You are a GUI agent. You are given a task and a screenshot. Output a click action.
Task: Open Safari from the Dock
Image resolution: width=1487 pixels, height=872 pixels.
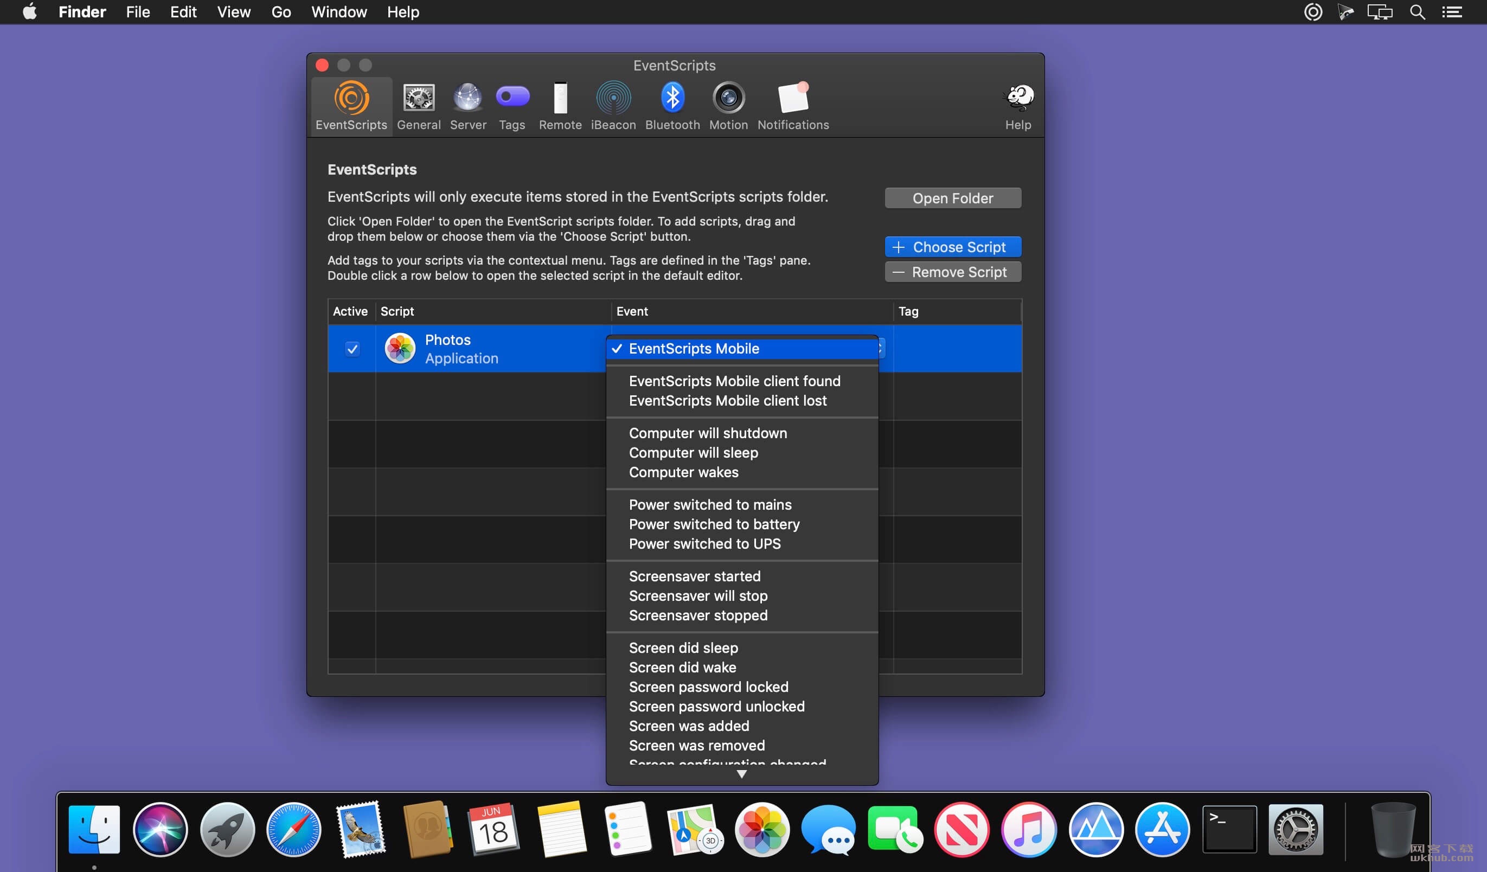coord(294,829)
